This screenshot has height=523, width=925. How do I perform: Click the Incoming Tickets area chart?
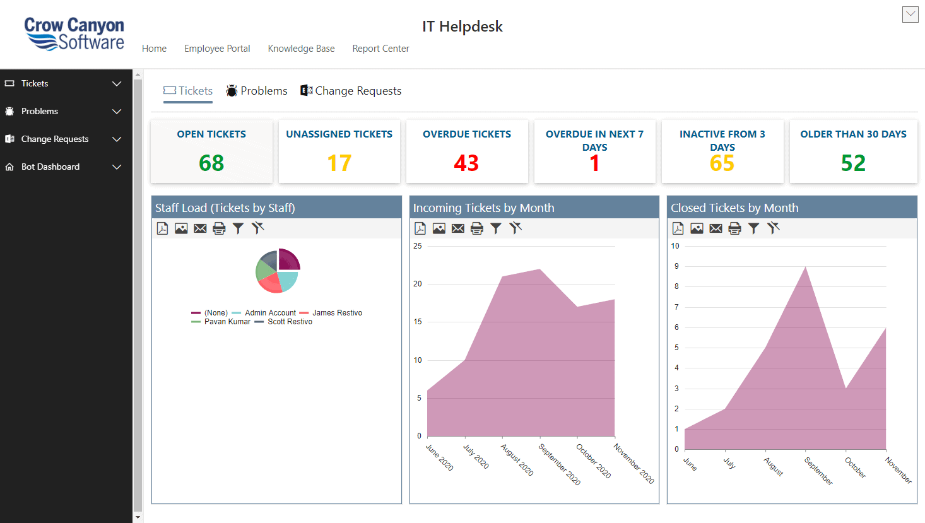coord(521,353)
